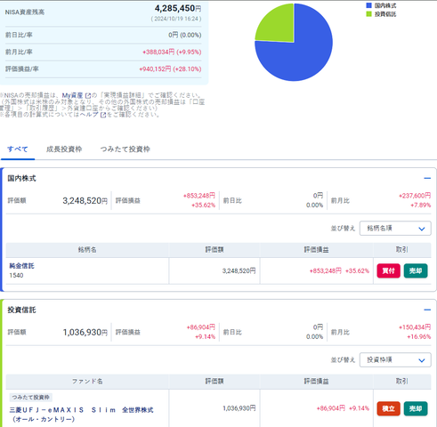Click the timestamp 2024/10/19 16:24
Image resolution: width=437 pixels, height=427 pixels.
[176, 19]
